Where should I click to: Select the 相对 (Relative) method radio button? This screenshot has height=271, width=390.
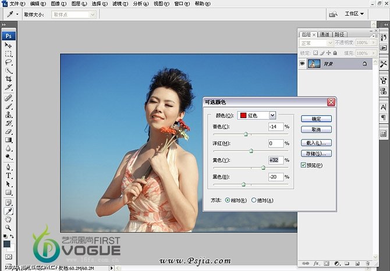pyautogui.click(x=227, y=200)
